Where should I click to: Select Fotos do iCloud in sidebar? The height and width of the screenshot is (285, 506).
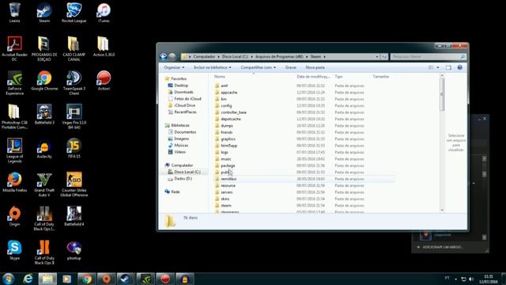click(x=187, y=98)
